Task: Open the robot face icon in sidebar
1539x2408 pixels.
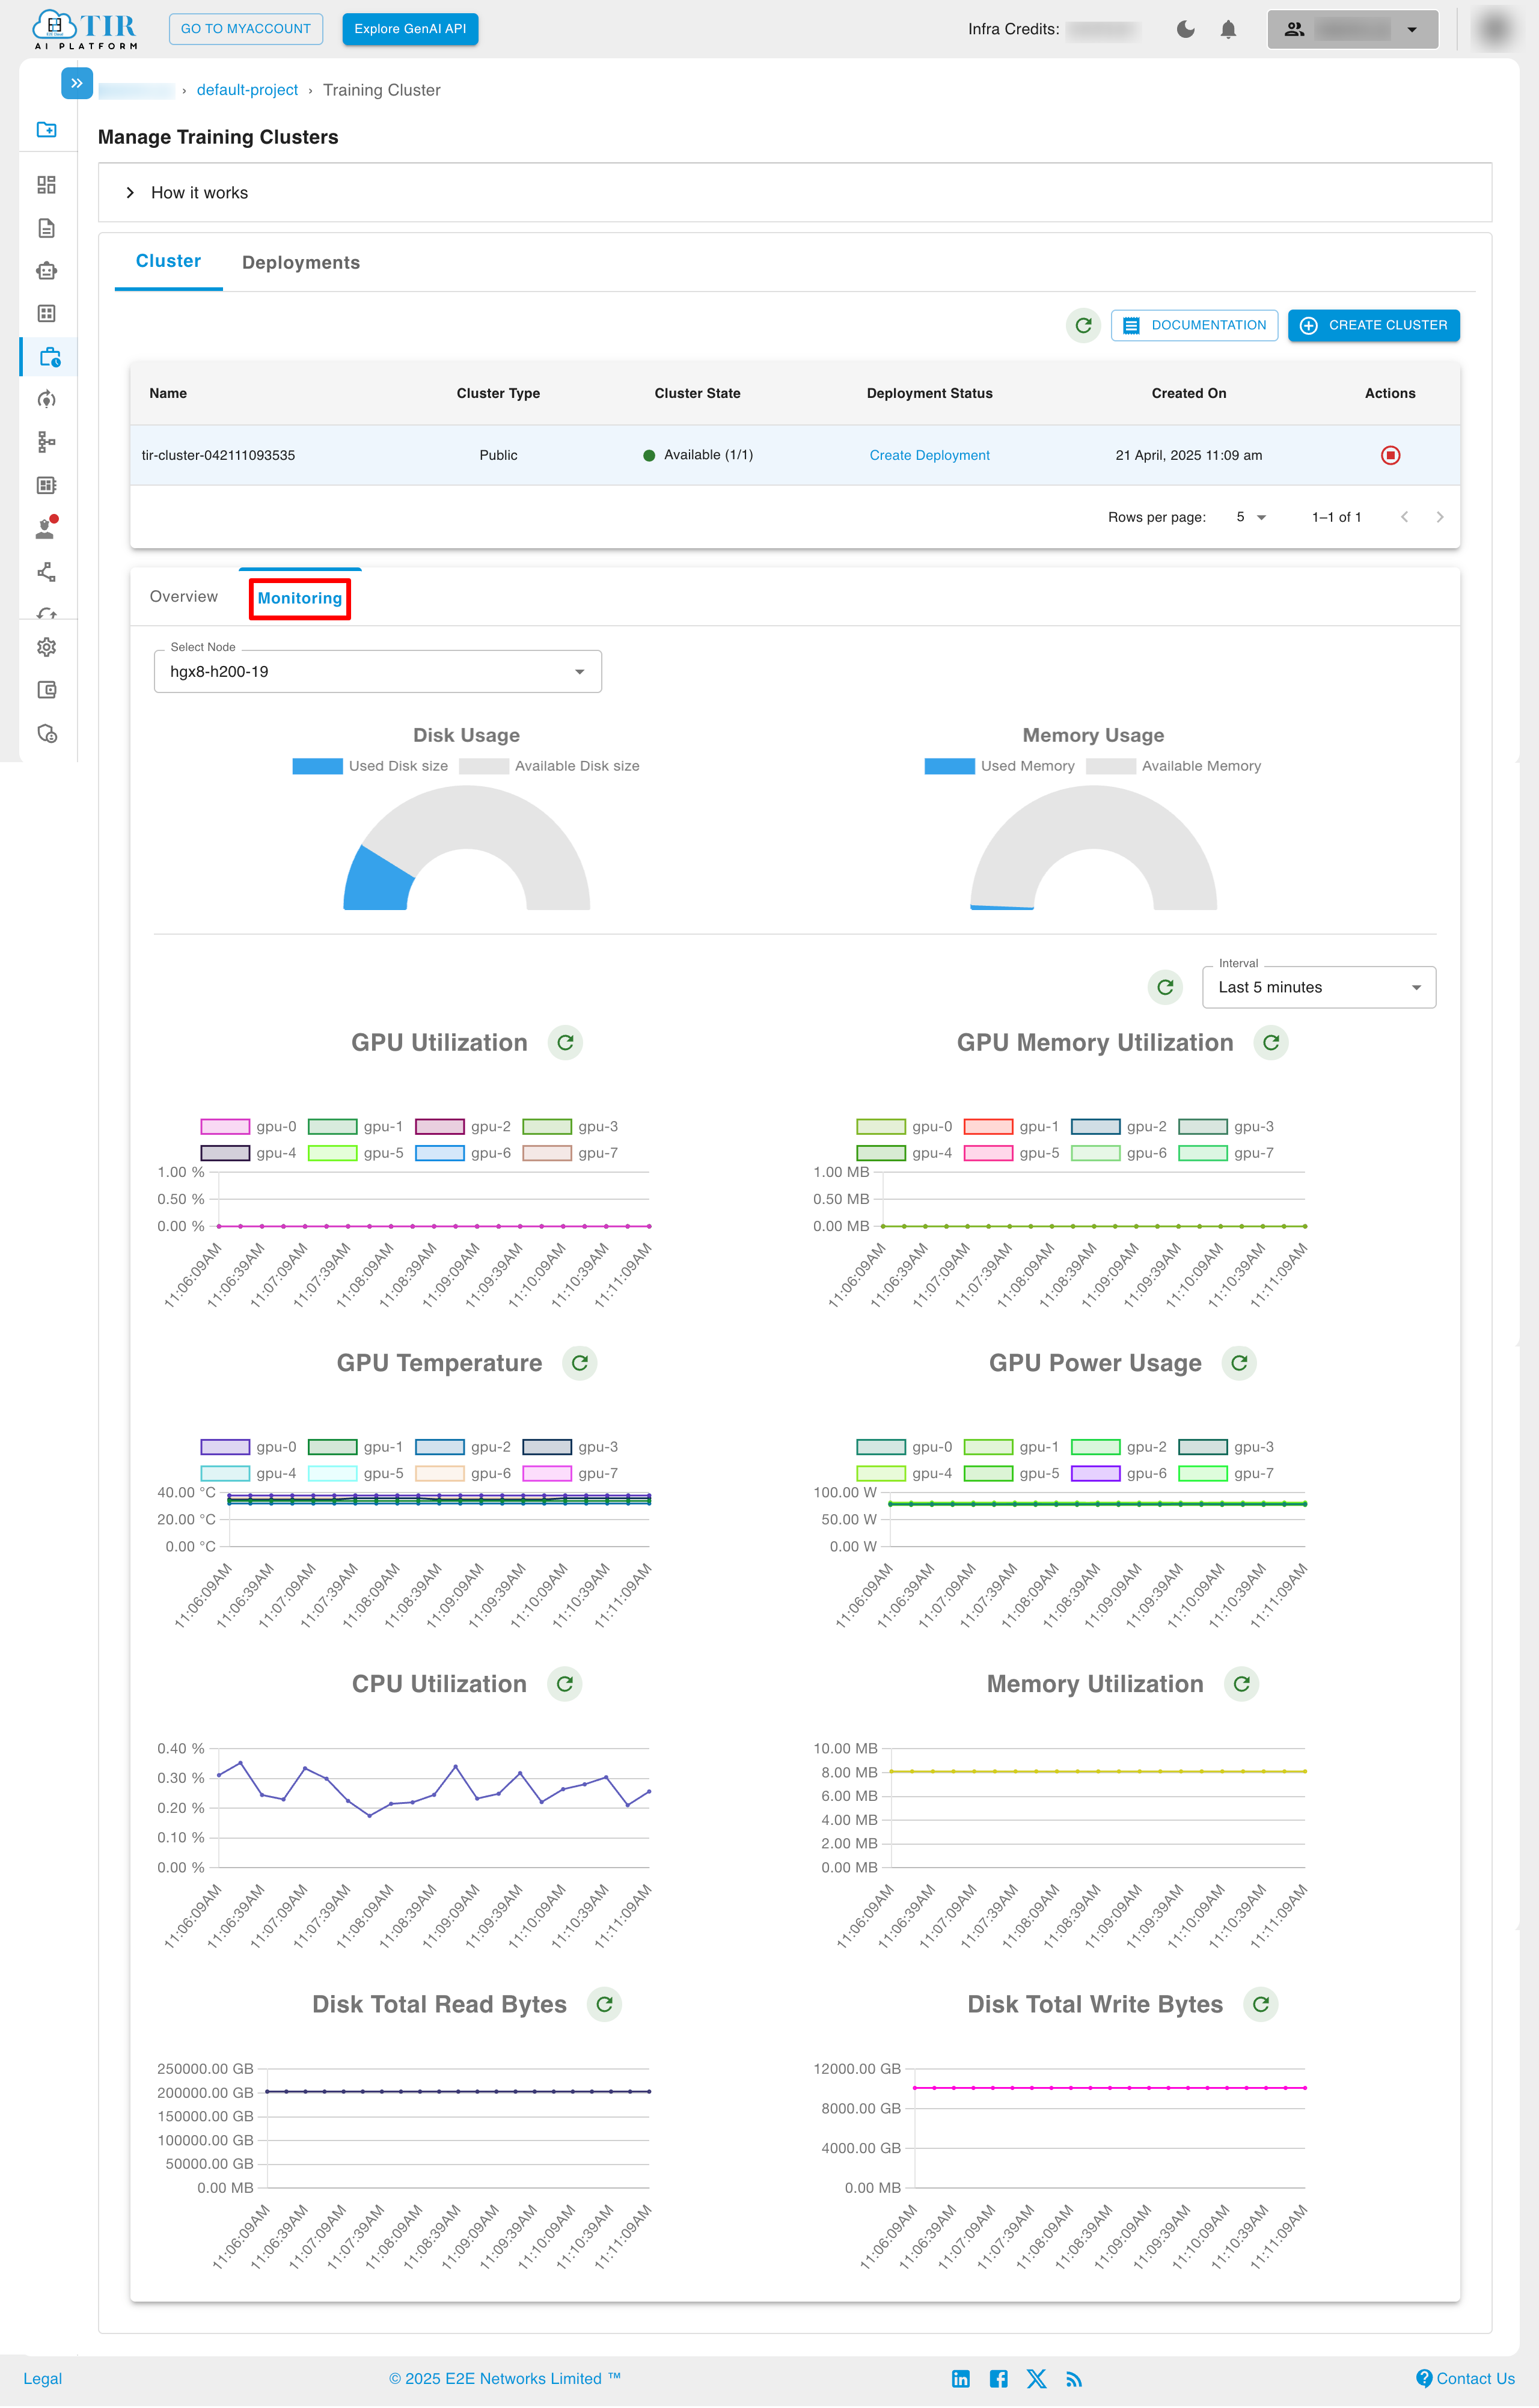Action: tap(46, 271)
